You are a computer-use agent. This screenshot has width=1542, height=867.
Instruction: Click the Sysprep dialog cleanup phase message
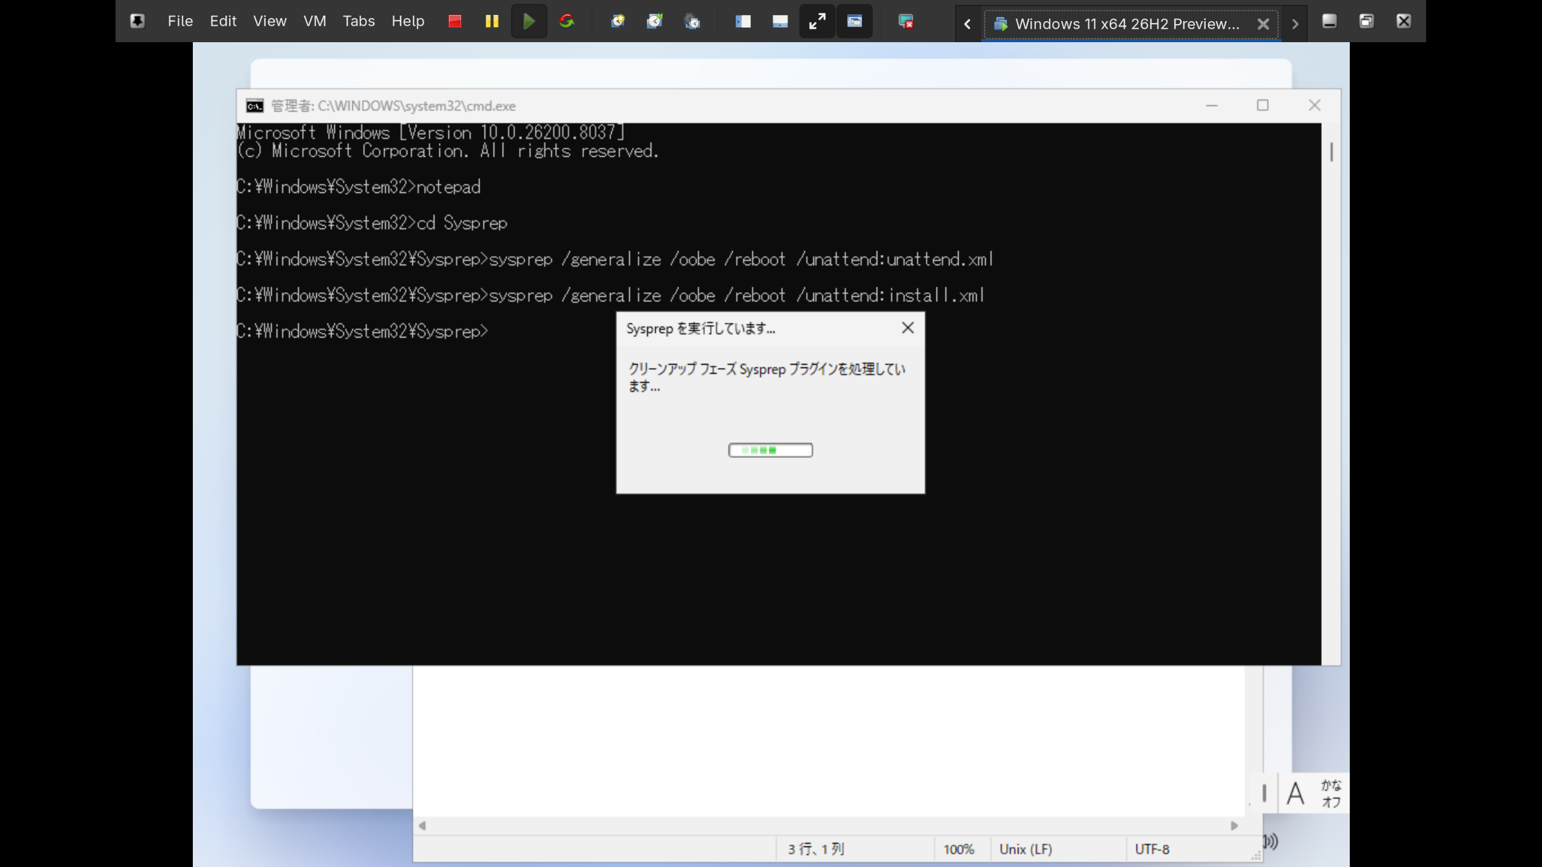(x=766, y=377)
